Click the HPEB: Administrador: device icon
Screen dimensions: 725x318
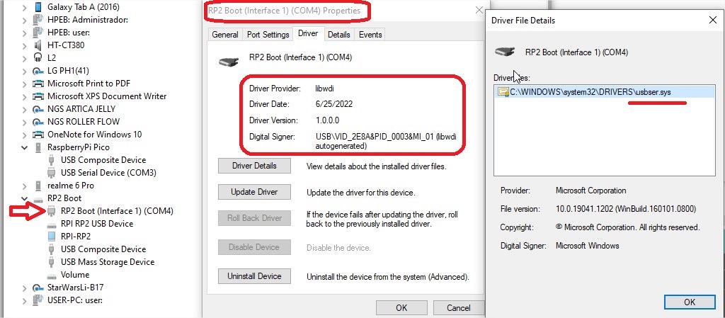tap(39, 20)
